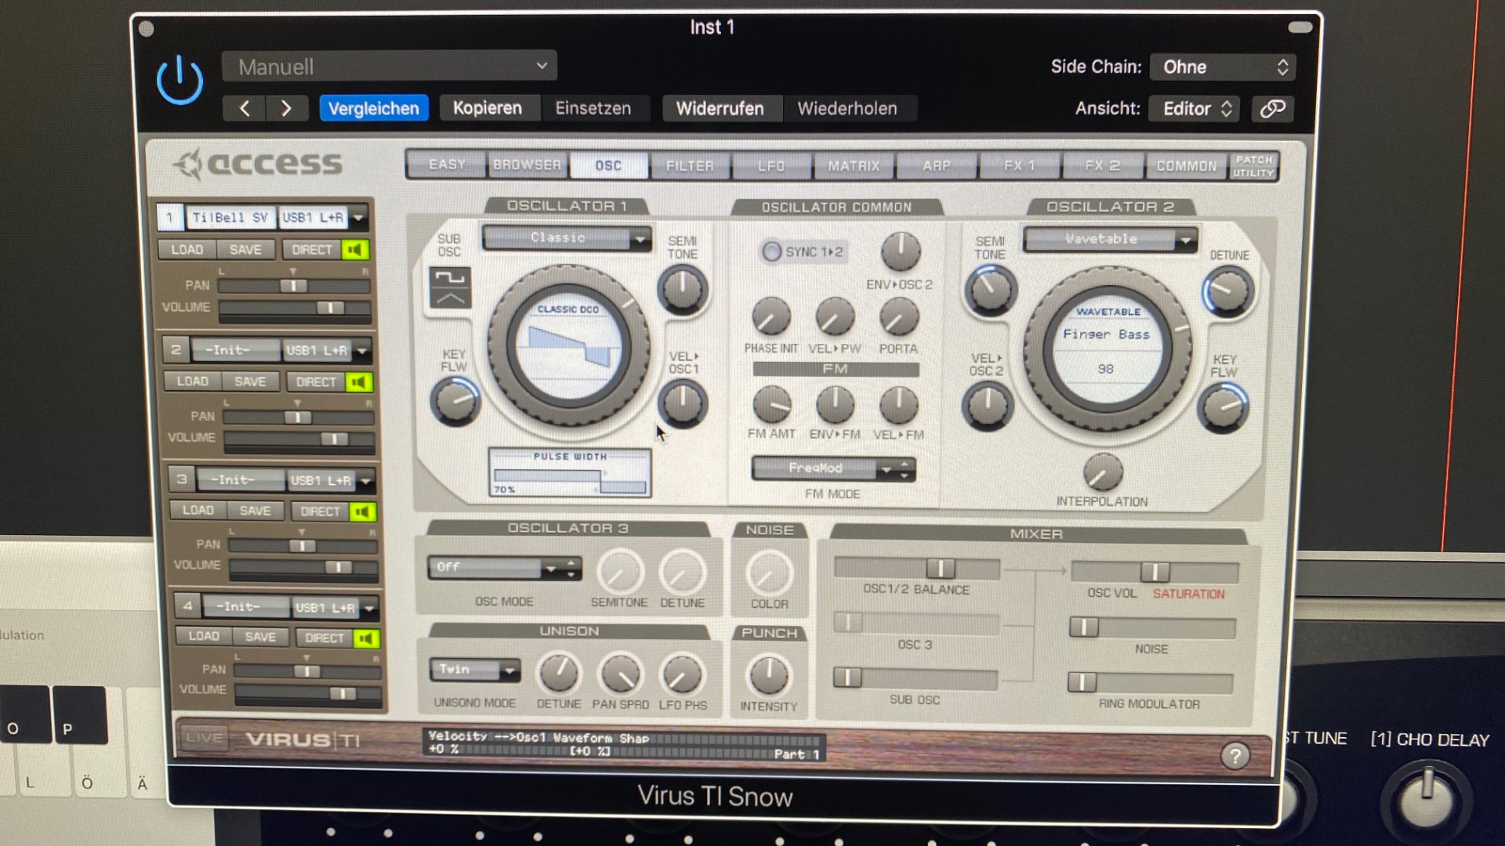This screenshot has height=846, width=1505.
Task: Click the plugin power bypass icon
Action: (x=180, y=81)
